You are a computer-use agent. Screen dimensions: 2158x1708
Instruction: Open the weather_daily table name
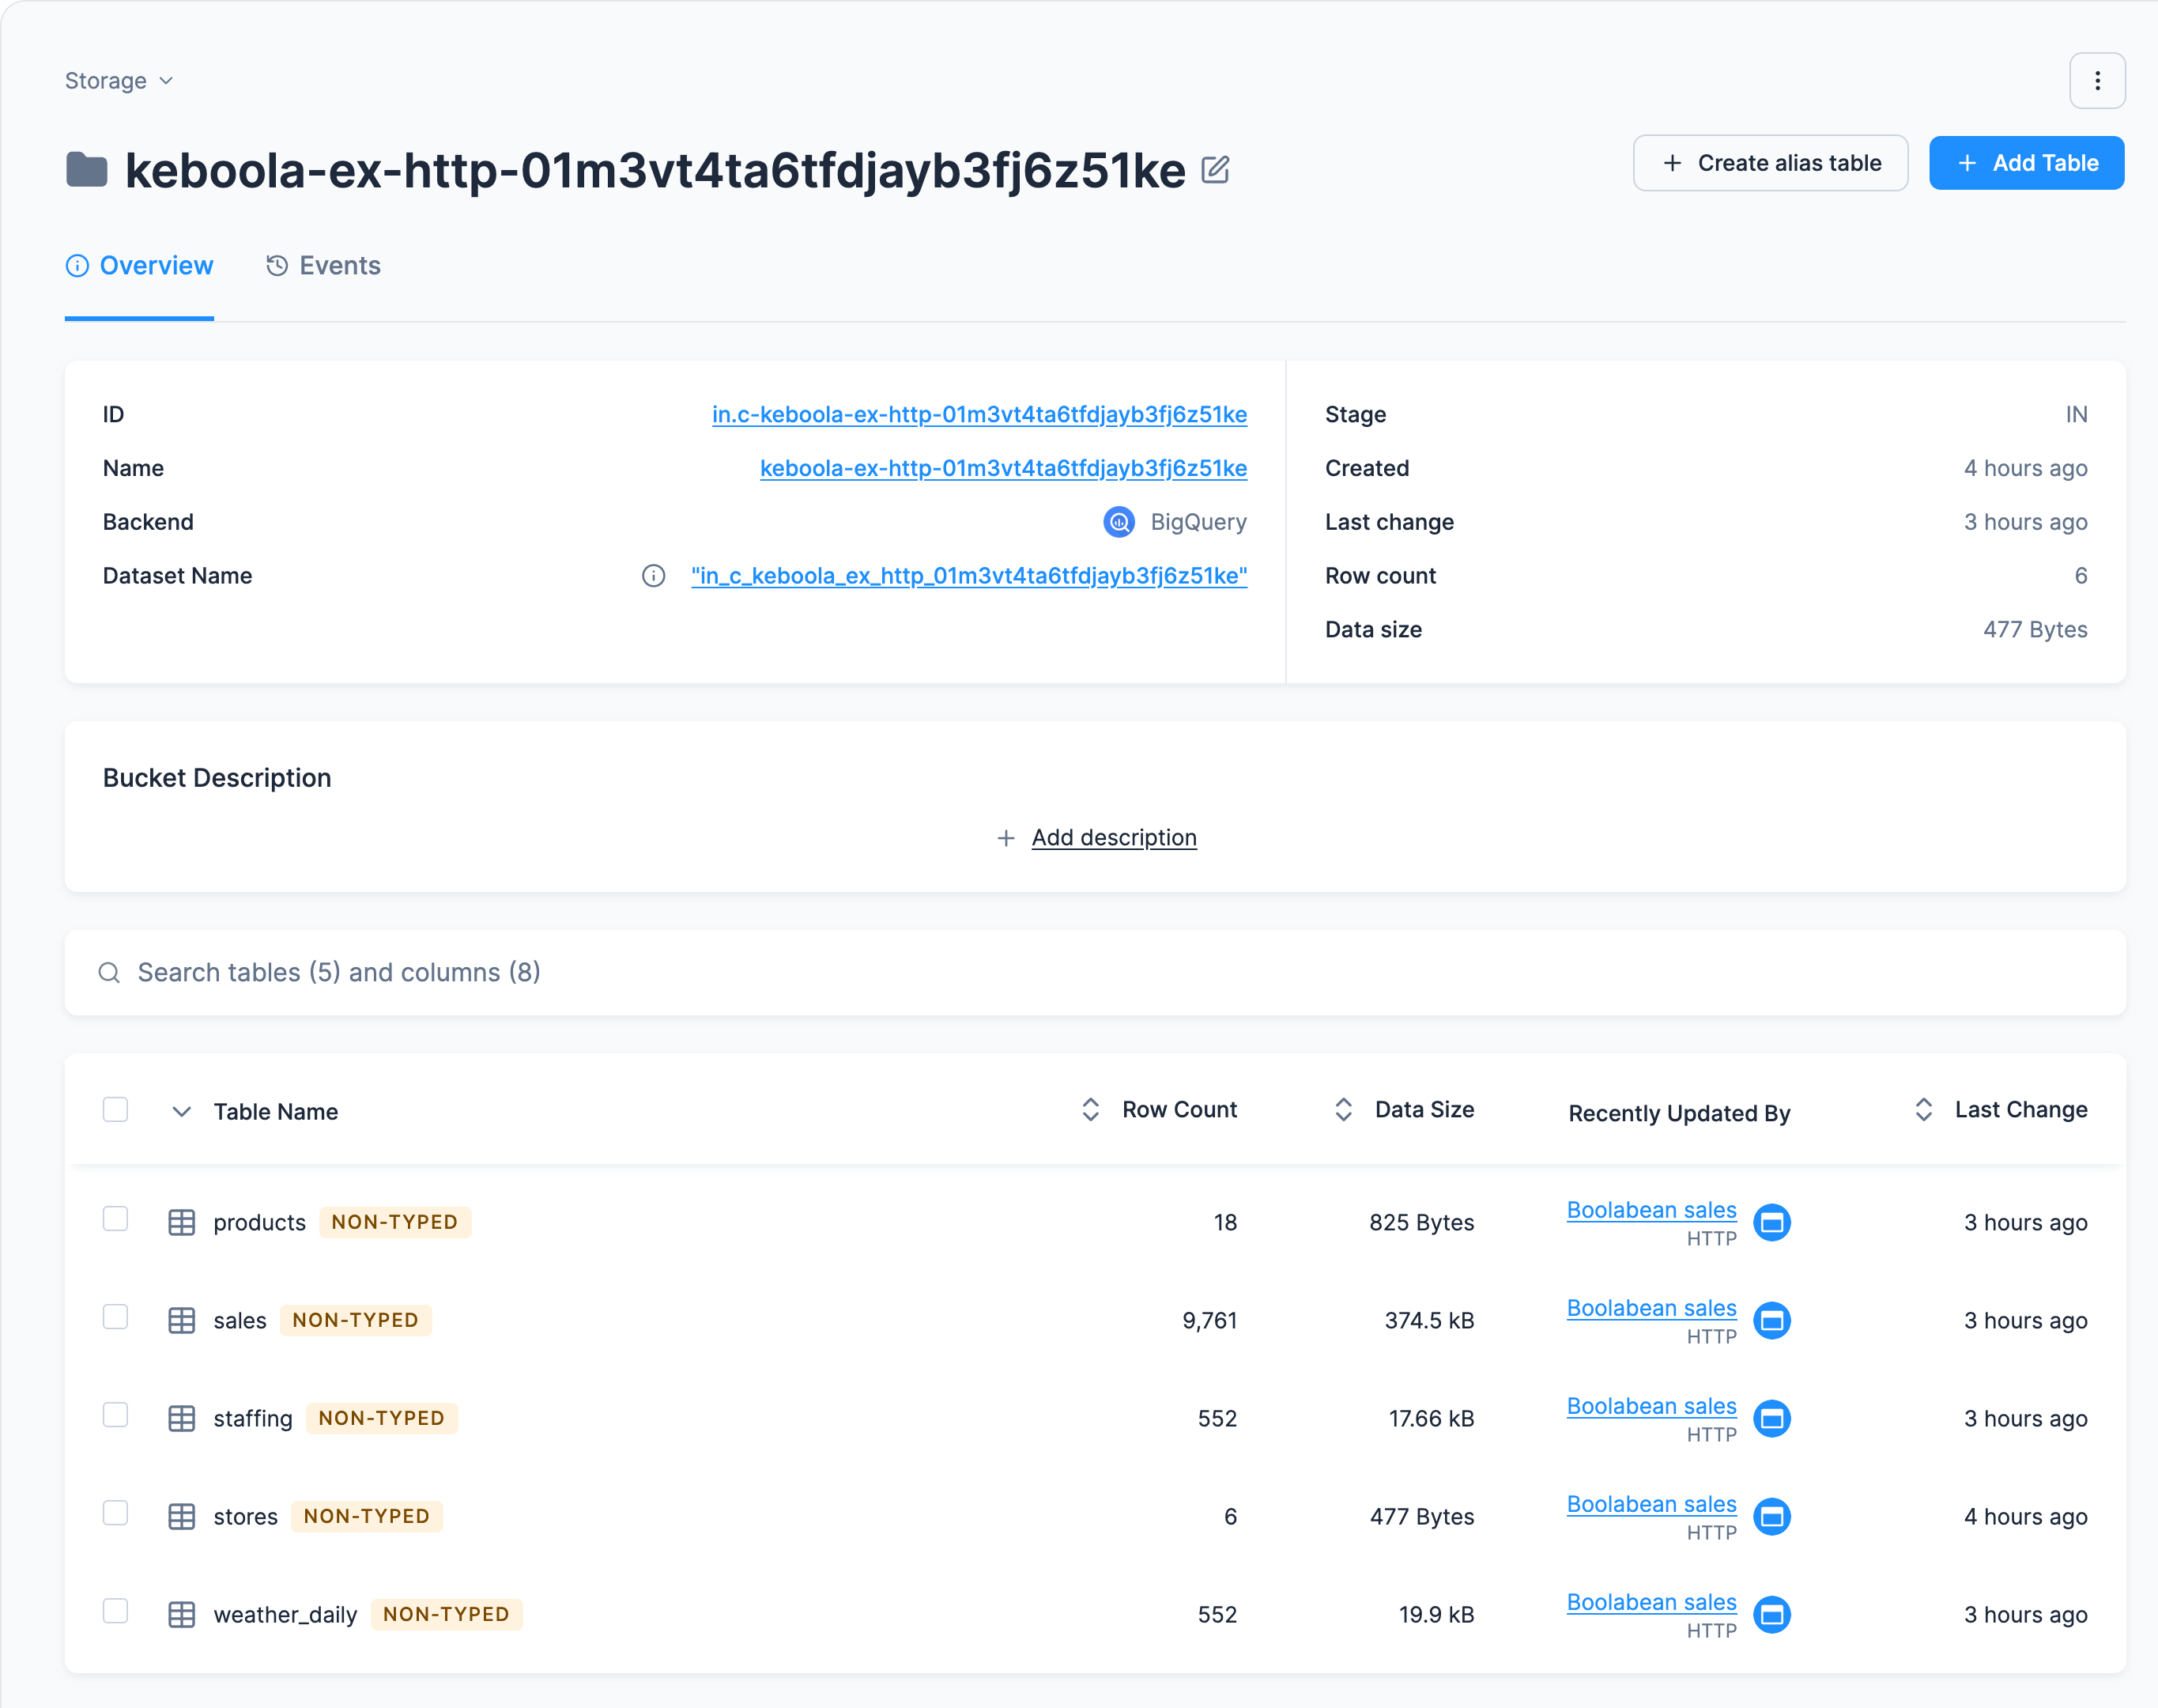(x=285, y=1615)
